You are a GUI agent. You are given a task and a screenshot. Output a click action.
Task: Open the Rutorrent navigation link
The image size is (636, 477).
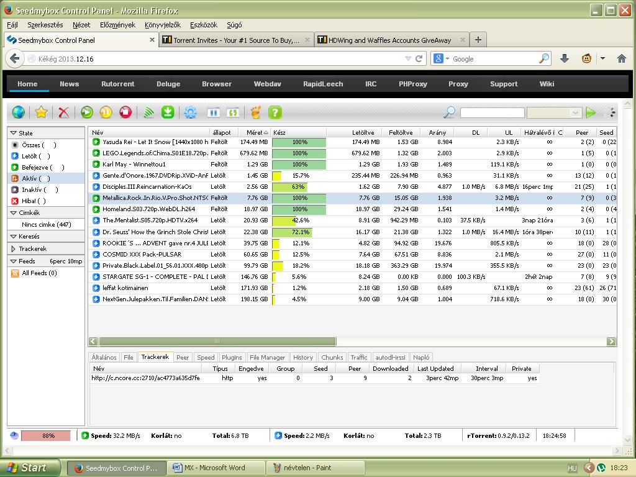pyautogui.click(x=117, y=84)
